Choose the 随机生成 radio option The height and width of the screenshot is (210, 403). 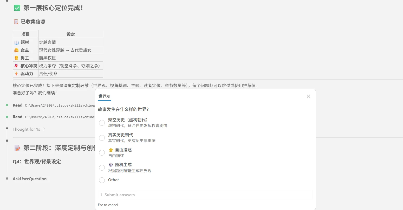point(102,168)
